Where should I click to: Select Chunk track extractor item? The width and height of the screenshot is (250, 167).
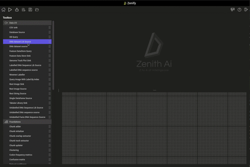pos(27,141)
